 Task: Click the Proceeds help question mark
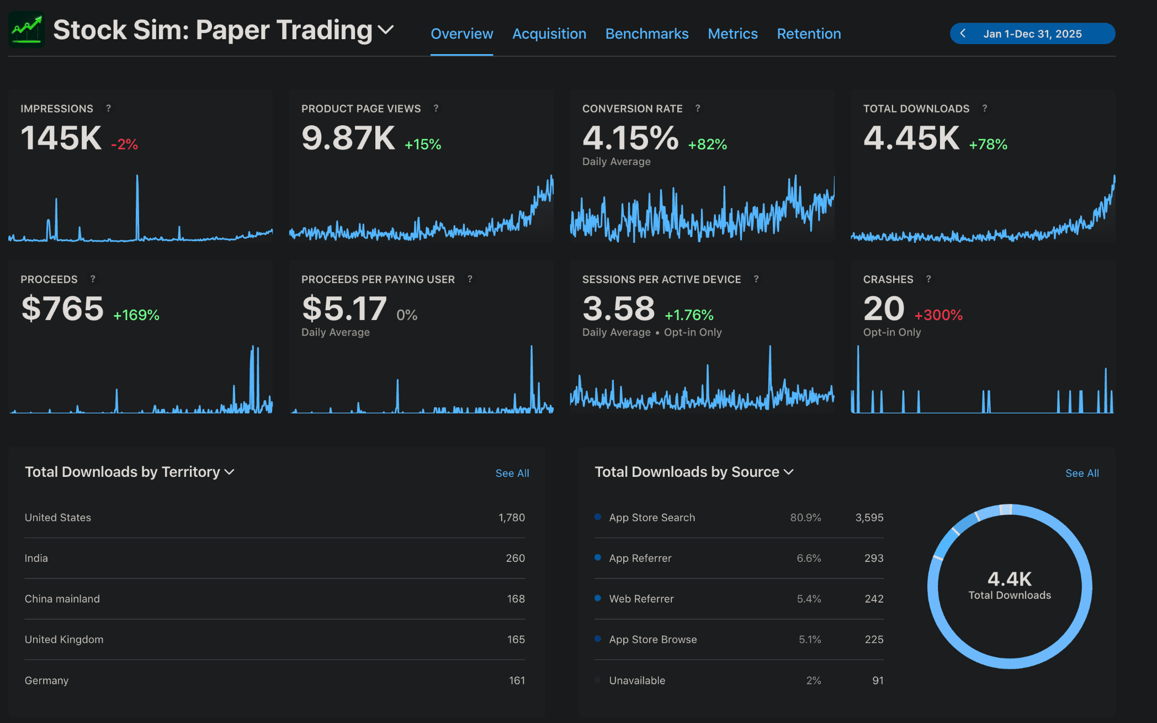93,279
